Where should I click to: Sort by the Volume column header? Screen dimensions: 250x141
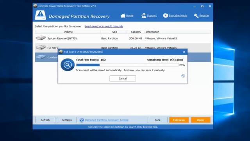coord(68,32)
